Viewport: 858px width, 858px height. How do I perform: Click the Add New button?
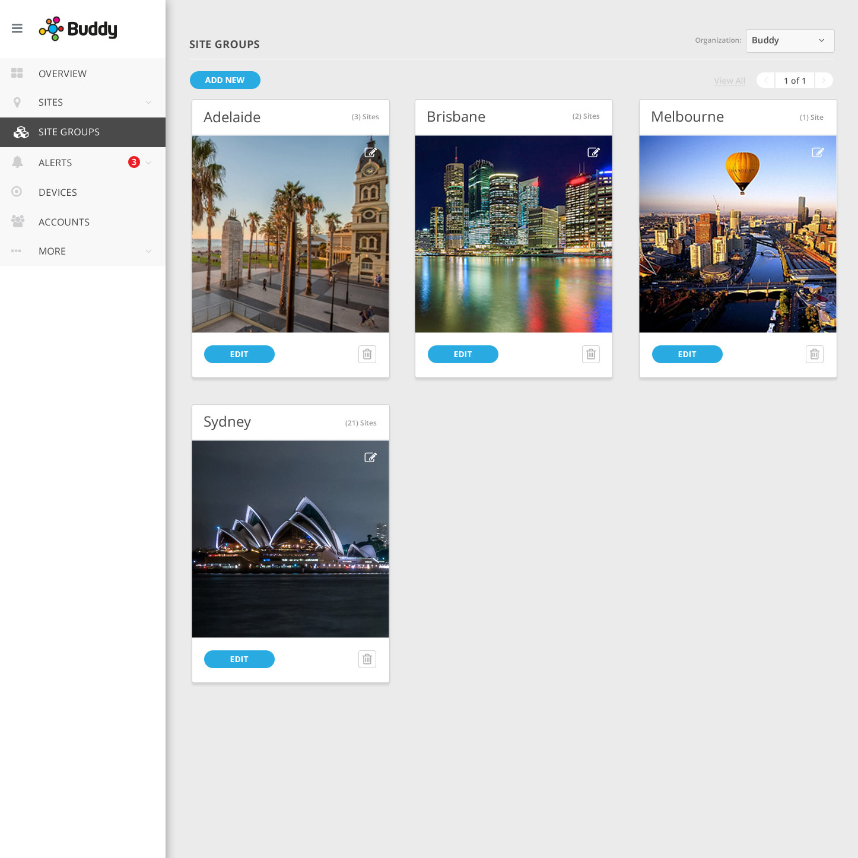click(225, 80)
